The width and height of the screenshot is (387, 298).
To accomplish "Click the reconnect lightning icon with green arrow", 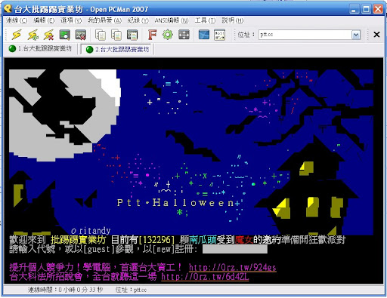I will click(x=33, y=35).
